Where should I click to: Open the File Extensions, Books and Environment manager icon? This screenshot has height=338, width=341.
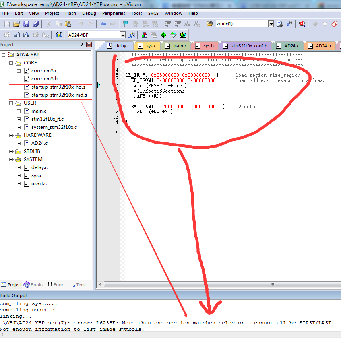145,35
